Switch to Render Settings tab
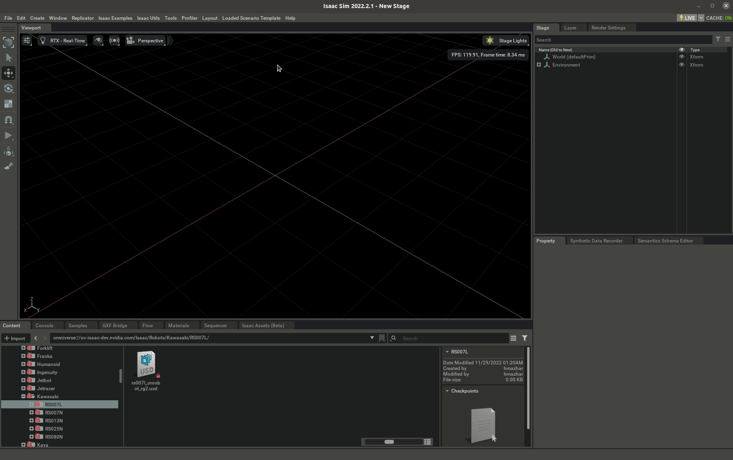The width and height of the screenshot is (733, 460). coord(608,28)
